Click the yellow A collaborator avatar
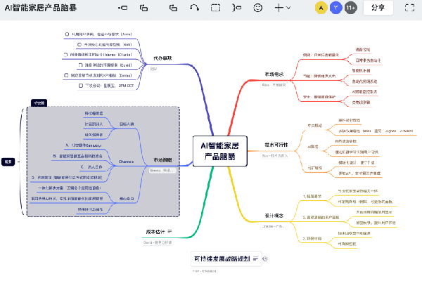 tap(321, 8)
